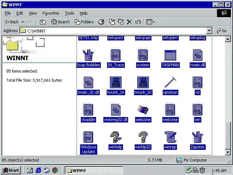Select the TASKMAN application icon

(170, 55)
